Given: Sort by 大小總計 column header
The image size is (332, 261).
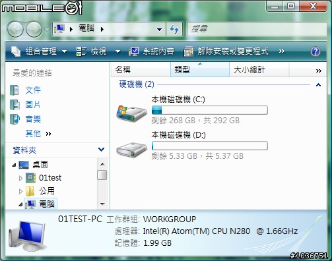Looking at the screenshot, I should coord(259,70).
